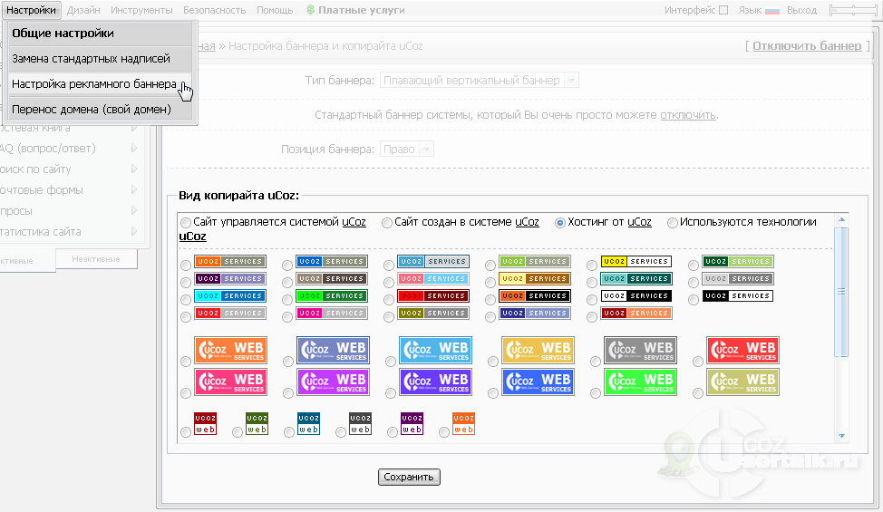
Task: Choose the teal-blue square ucoz web badge
Action: 308,424
